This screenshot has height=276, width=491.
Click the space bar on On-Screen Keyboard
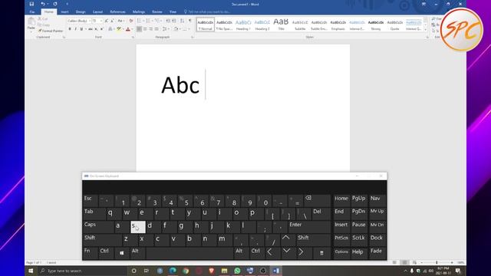click(x=189, y=253)
